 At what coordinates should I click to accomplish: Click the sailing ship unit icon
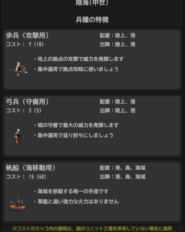[18, 203]
